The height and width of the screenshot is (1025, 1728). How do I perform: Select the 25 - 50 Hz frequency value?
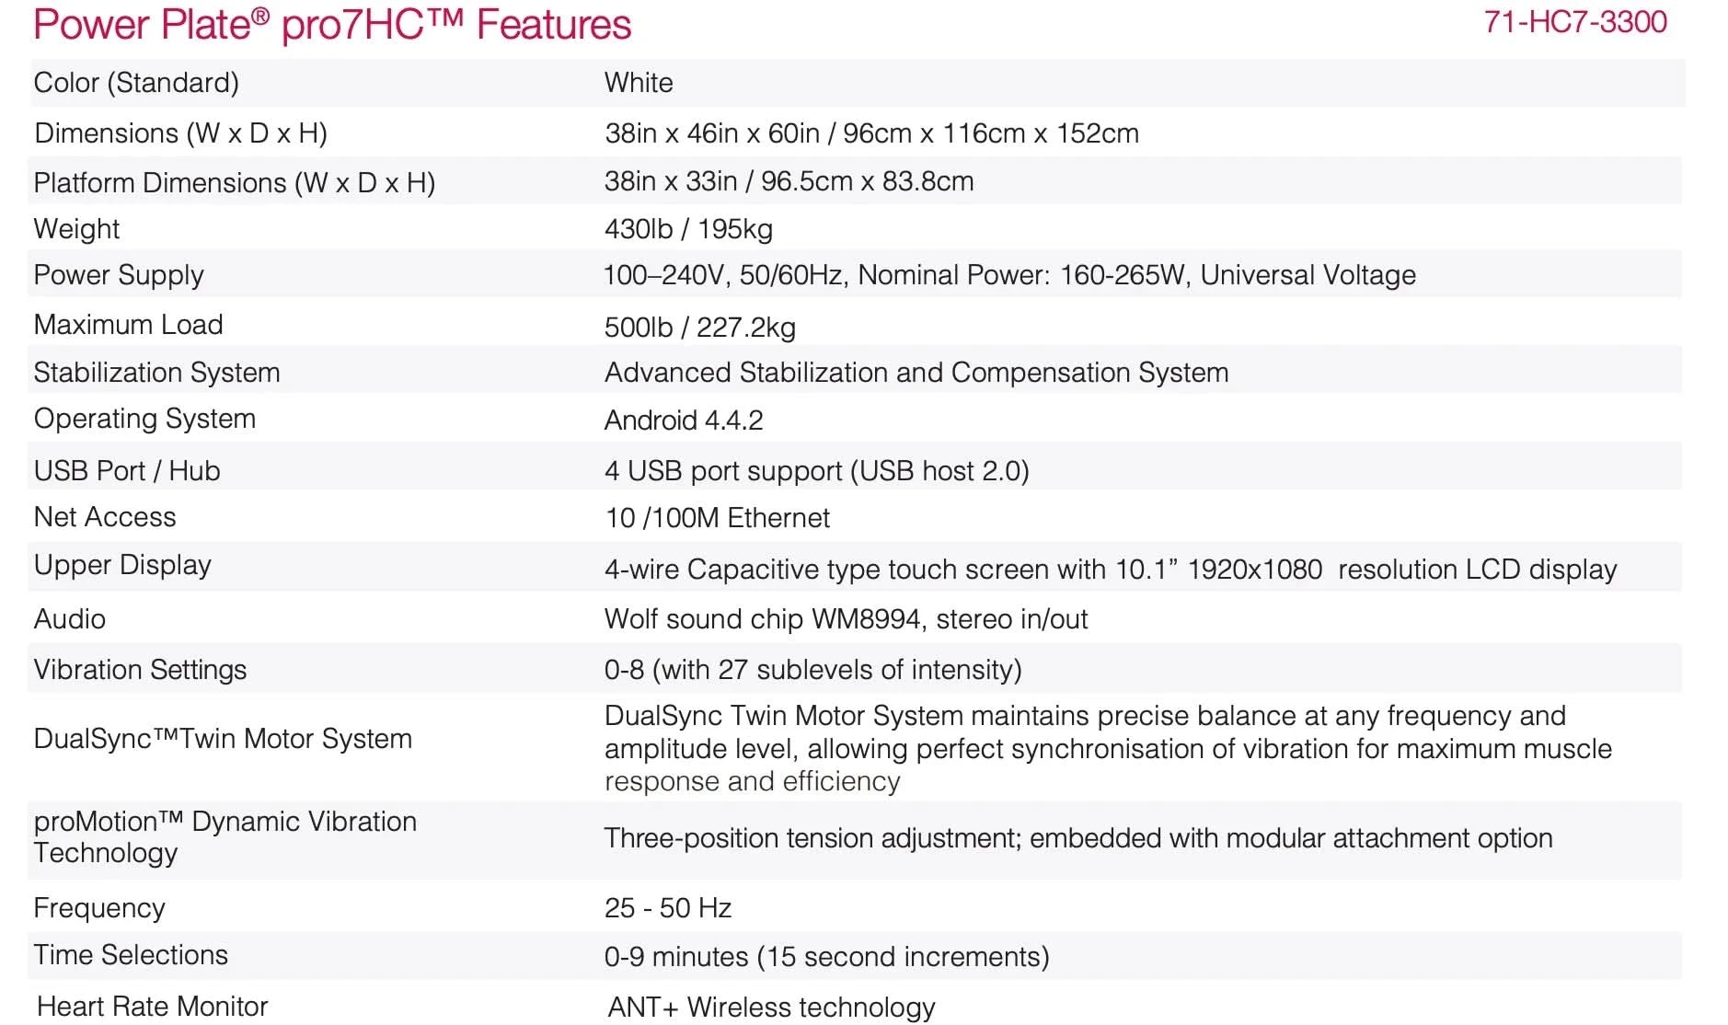pyautogui.click(x=668, y=908)
